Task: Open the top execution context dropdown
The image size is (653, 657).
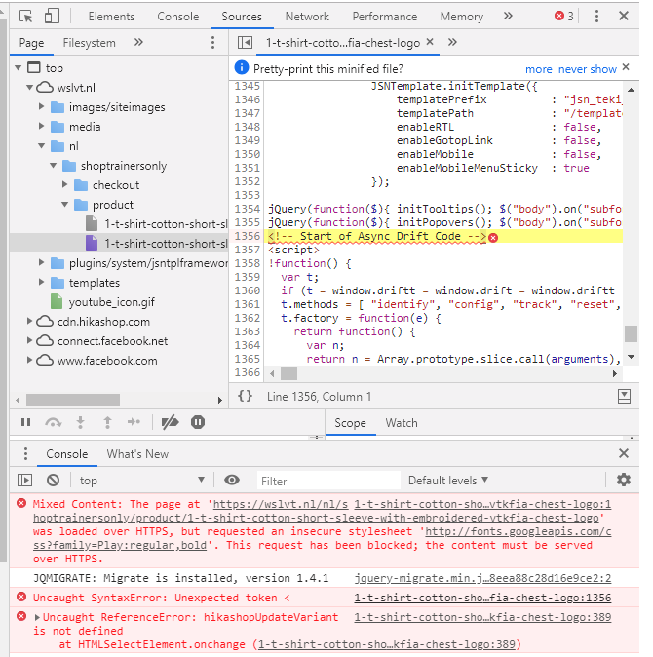Action: coord(142,481)
